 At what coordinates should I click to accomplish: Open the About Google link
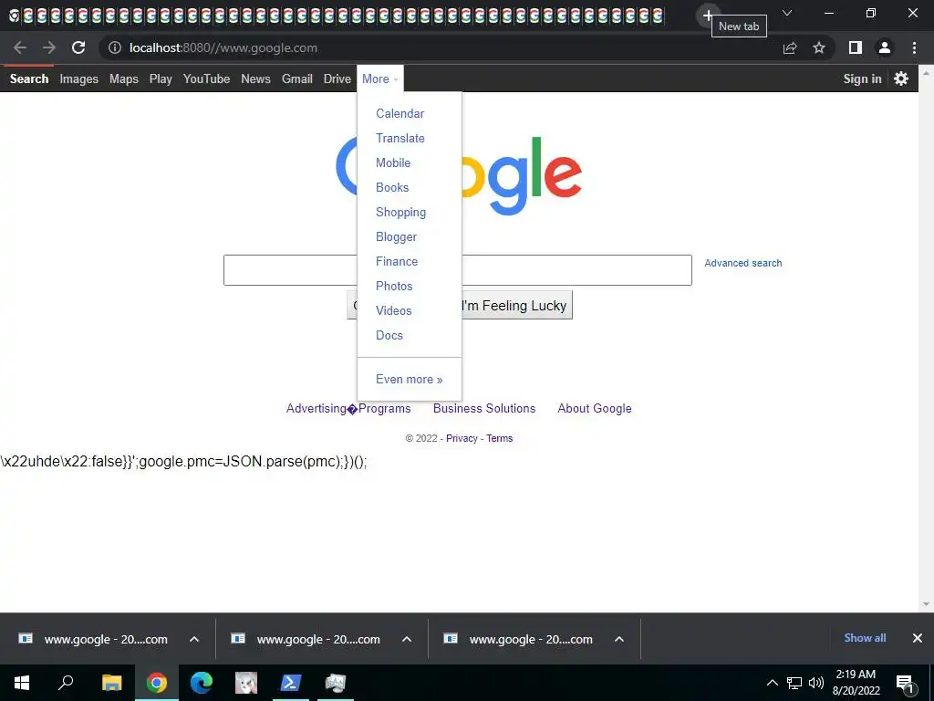tap(595, 408)
